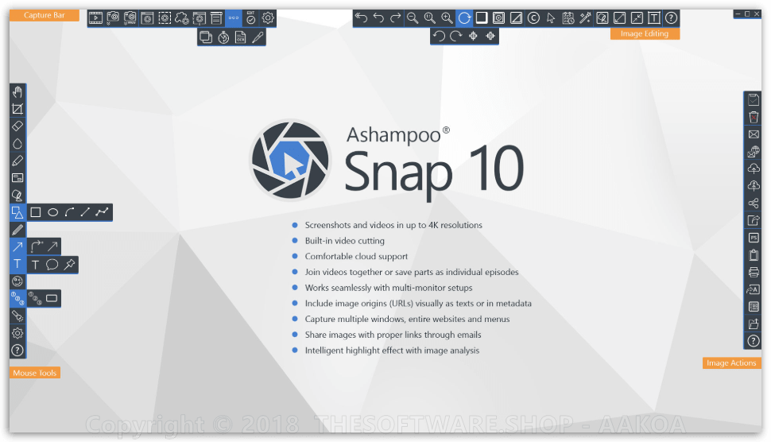Select the polyline shape tool
771x442 pixels.
click(102, 212)
